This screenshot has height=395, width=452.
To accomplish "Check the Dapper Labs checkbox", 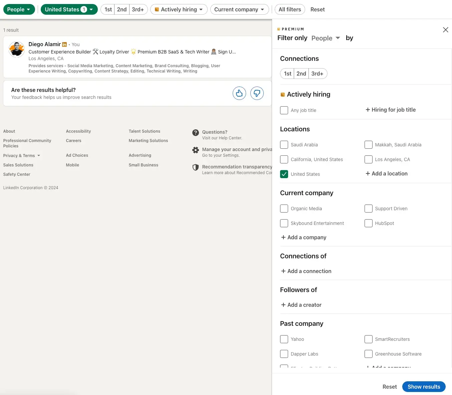I will coord(284,354).
